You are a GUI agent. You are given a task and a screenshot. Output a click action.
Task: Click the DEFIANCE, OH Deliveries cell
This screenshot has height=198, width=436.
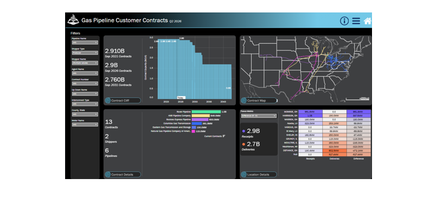[335, 150]
